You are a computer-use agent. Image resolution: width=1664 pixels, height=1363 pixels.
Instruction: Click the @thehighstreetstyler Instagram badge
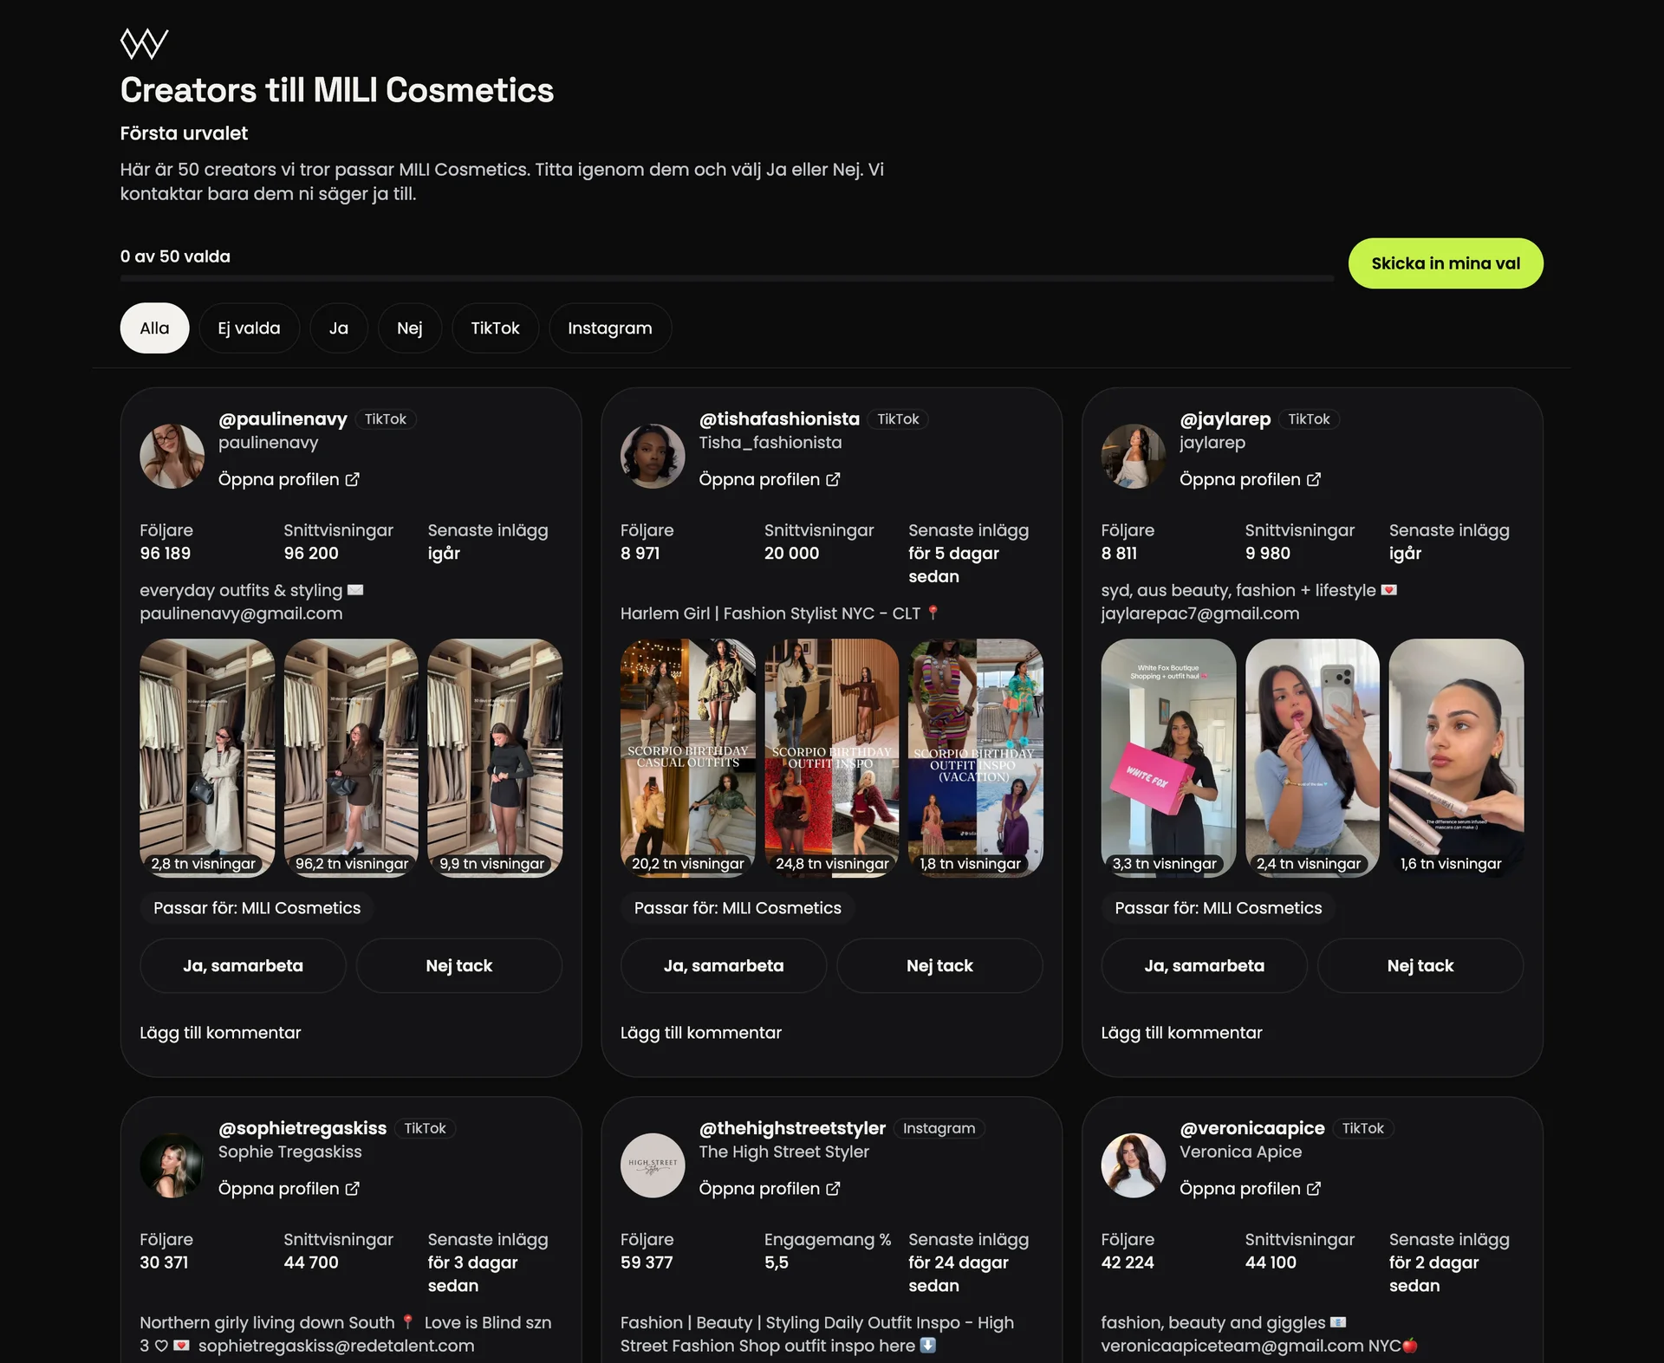tap(939, 1128)
